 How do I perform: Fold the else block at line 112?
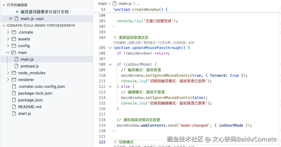(110, 87)
